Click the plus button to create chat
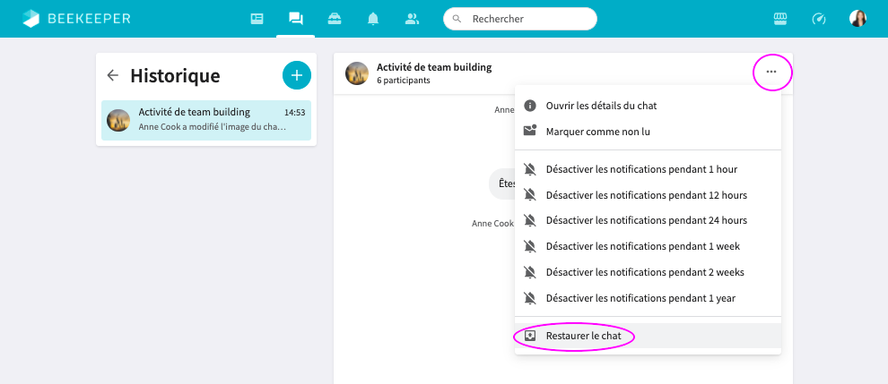Viewport: 888px width, 384px height. tap(296, 75)
